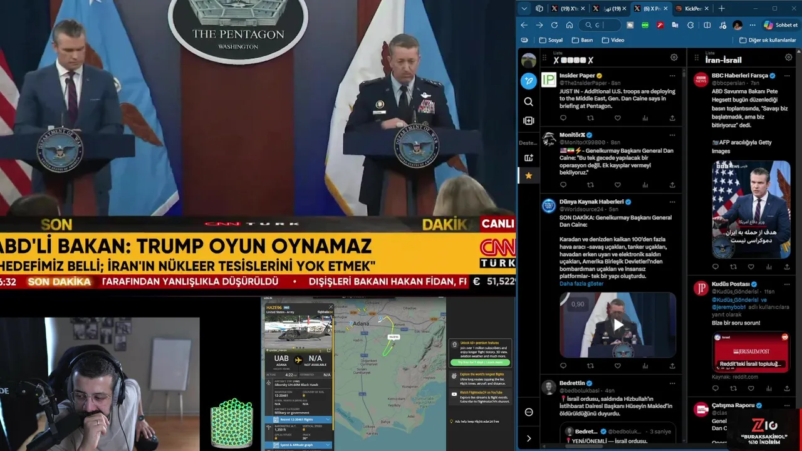Go back in browser history
The width and height of the screenshot is (802, 451).
[x=524, y=25]
